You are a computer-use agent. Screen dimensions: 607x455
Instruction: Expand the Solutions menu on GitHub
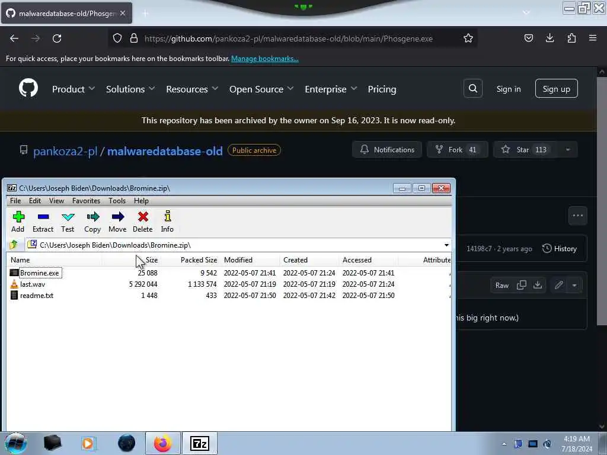130,89
